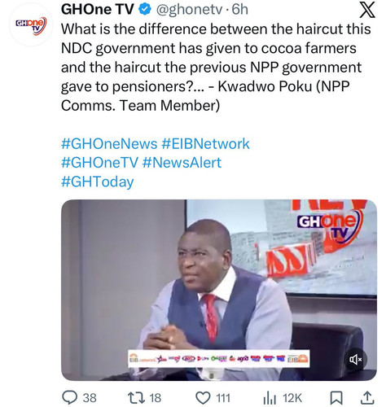386x407 pixels.
Task: Open the #GHOneNews hashtag
Action: pos(109,143)
